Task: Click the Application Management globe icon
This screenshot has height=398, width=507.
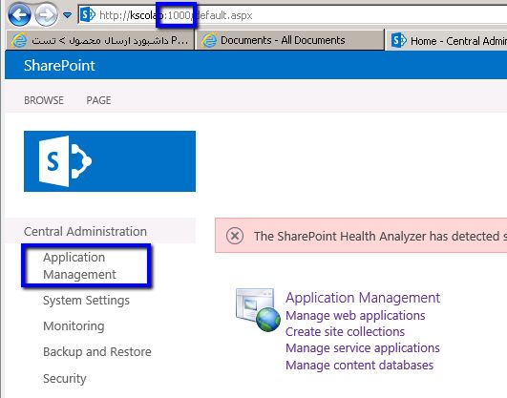Action: coord(258,310)
